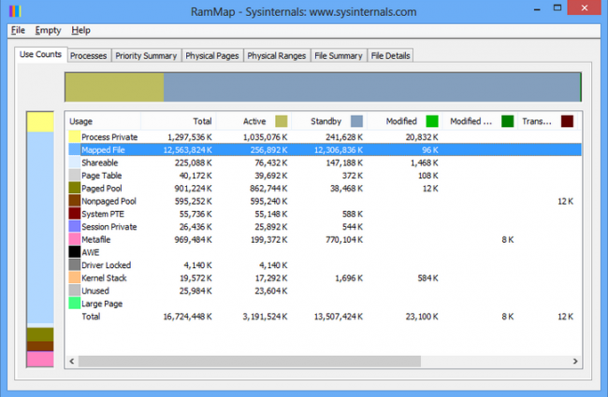The height and width of the screenshot is (397, 608).
Task: Click the light gray Unused swatch
Action: point(75,291)
